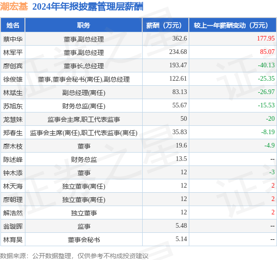
Task: Select the name 徐俊雄
Action: pyautogui.click(x=13, y=79)
